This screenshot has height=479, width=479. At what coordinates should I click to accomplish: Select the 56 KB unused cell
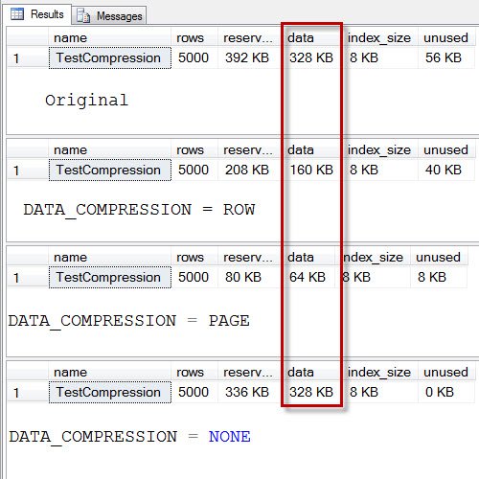click(445, 57)
